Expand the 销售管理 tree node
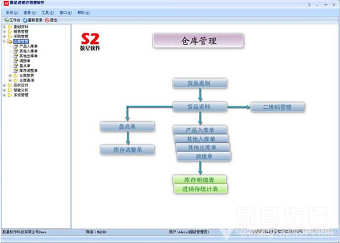The image size is (340, 243). [x=4, y=32]
